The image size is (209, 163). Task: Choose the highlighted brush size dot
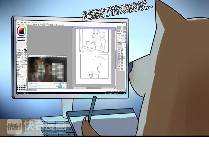25,85
